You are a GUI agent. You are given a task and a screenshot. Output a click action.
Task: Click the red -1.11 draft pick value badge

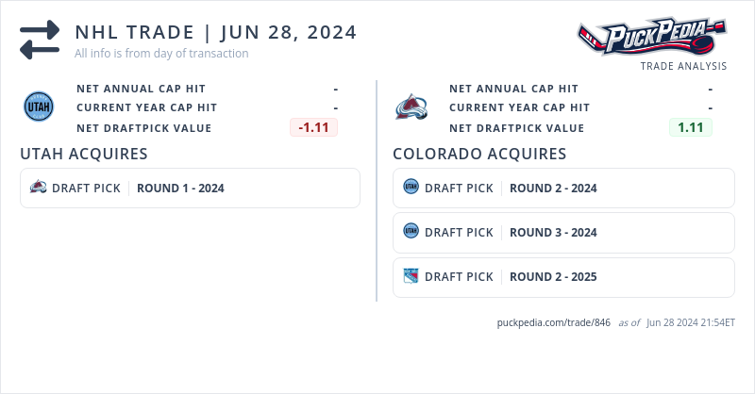click(x=313, y=128)
